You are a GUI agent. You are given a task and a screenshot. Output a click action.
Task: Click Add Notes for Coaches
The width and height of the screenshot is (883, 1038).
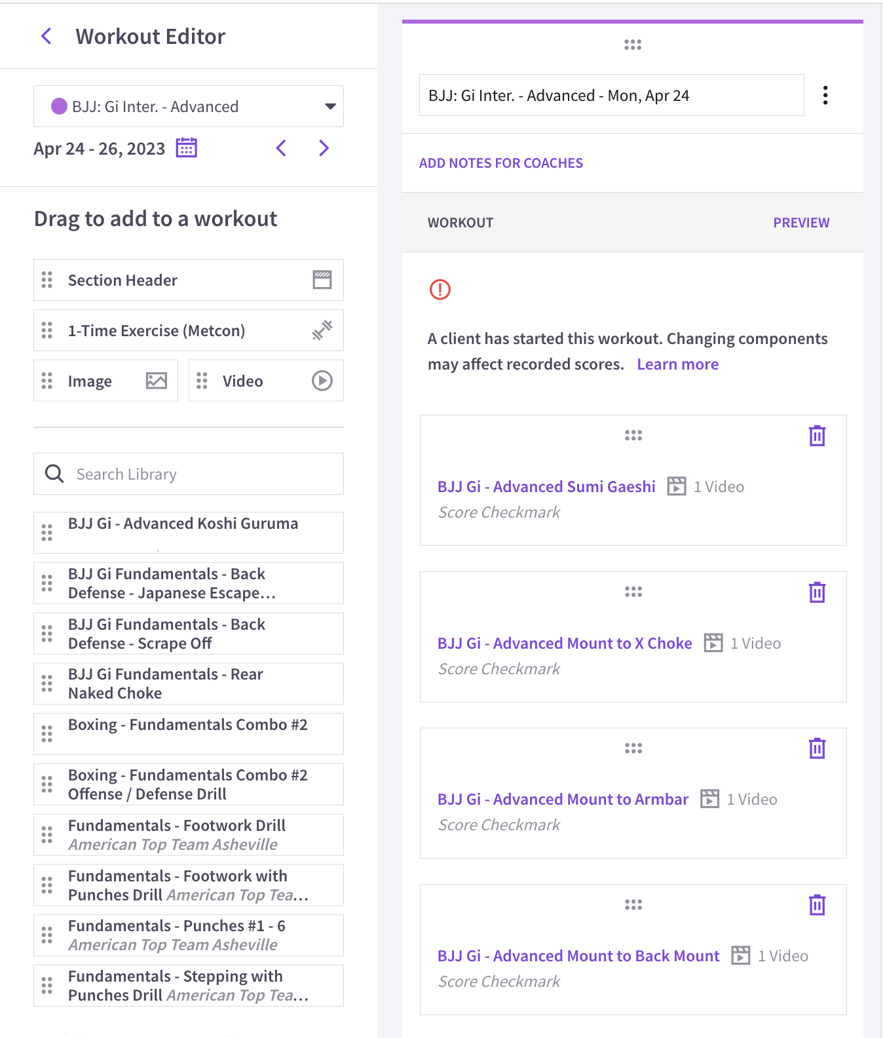click(501, 163)
